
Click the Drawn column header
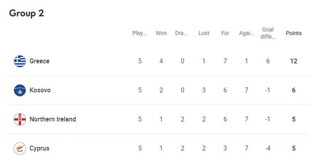pos(181,33)
